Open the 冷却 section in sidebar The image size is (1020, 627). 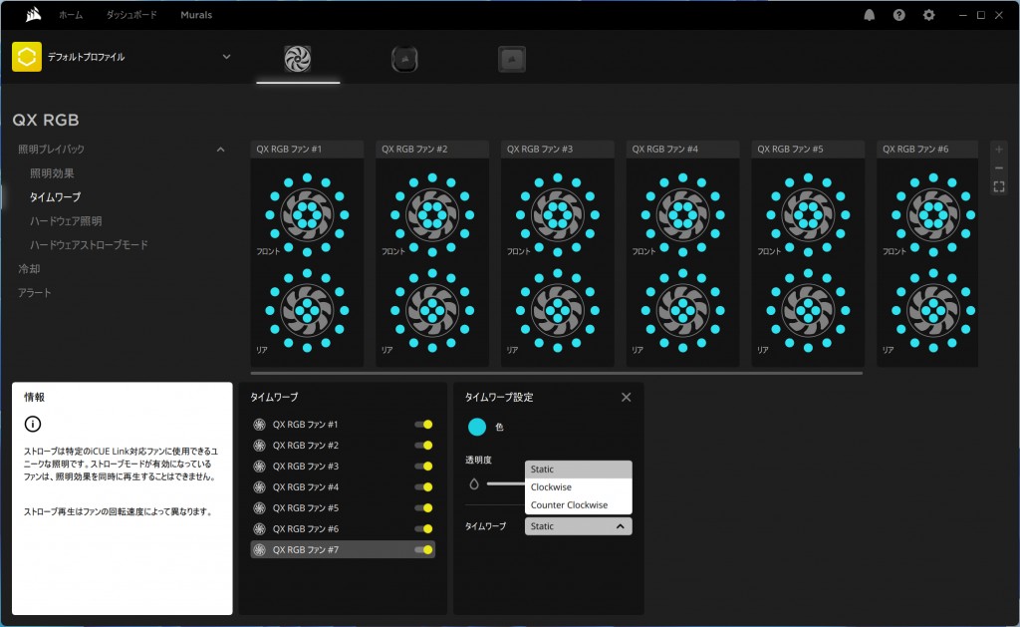[30, 269]
